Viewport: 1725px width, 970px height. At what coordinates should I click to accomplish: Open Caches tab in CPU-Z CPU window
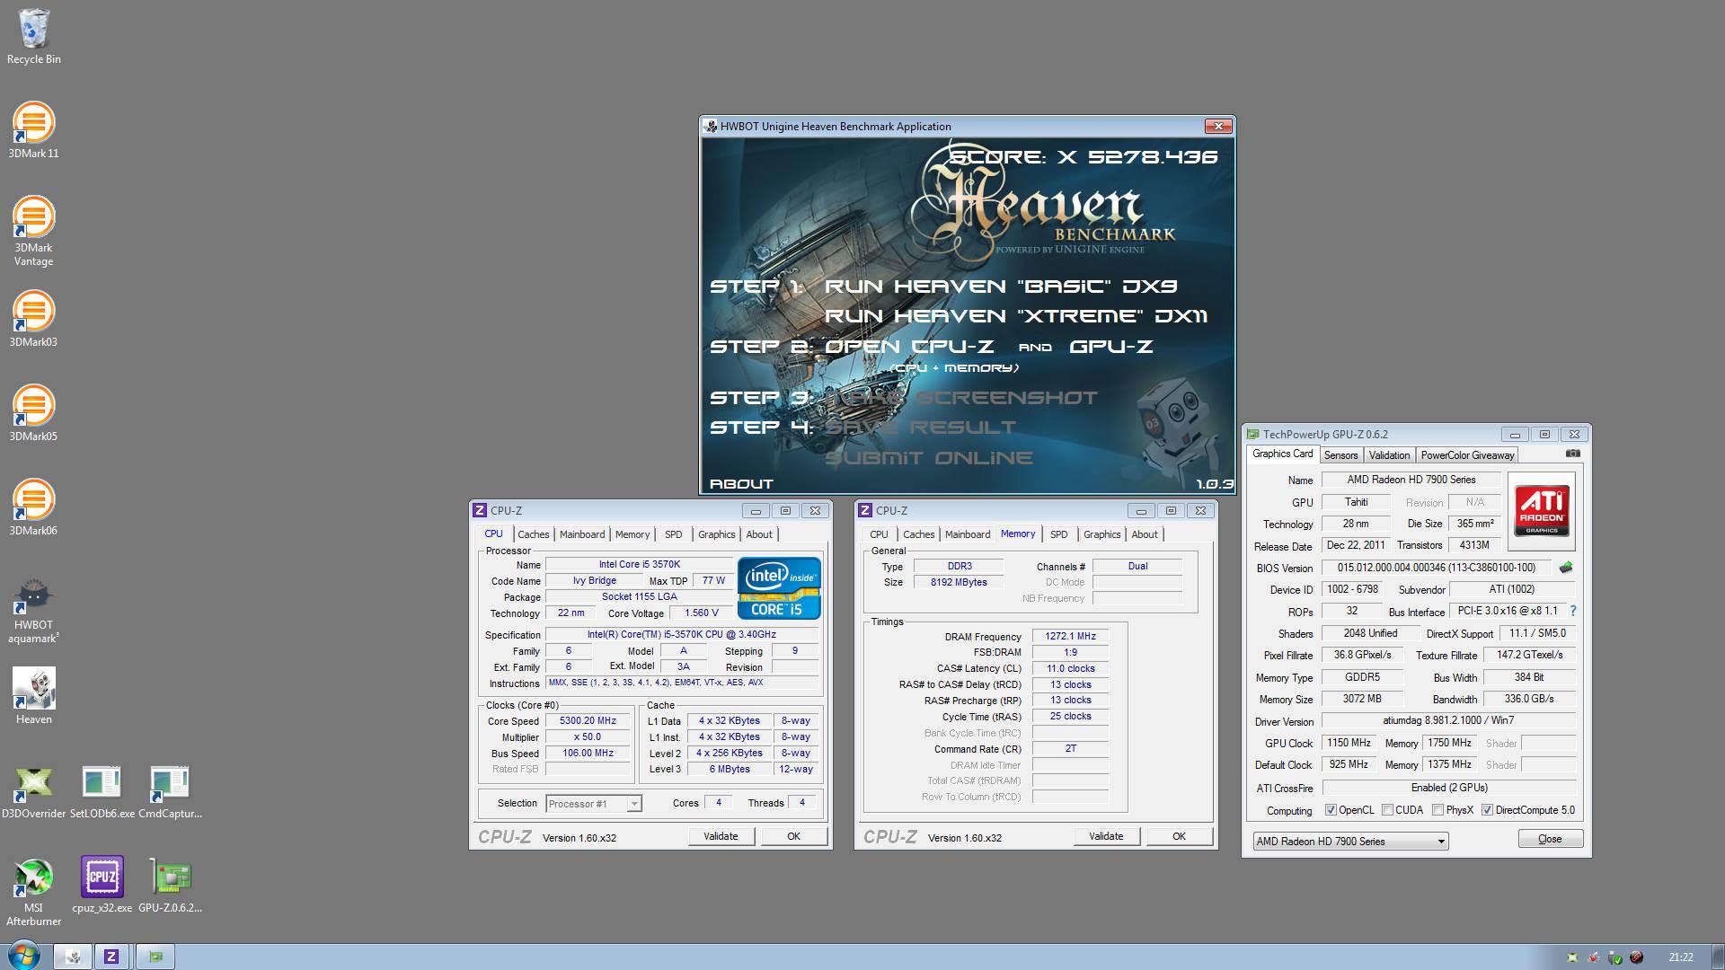point(533,534)
